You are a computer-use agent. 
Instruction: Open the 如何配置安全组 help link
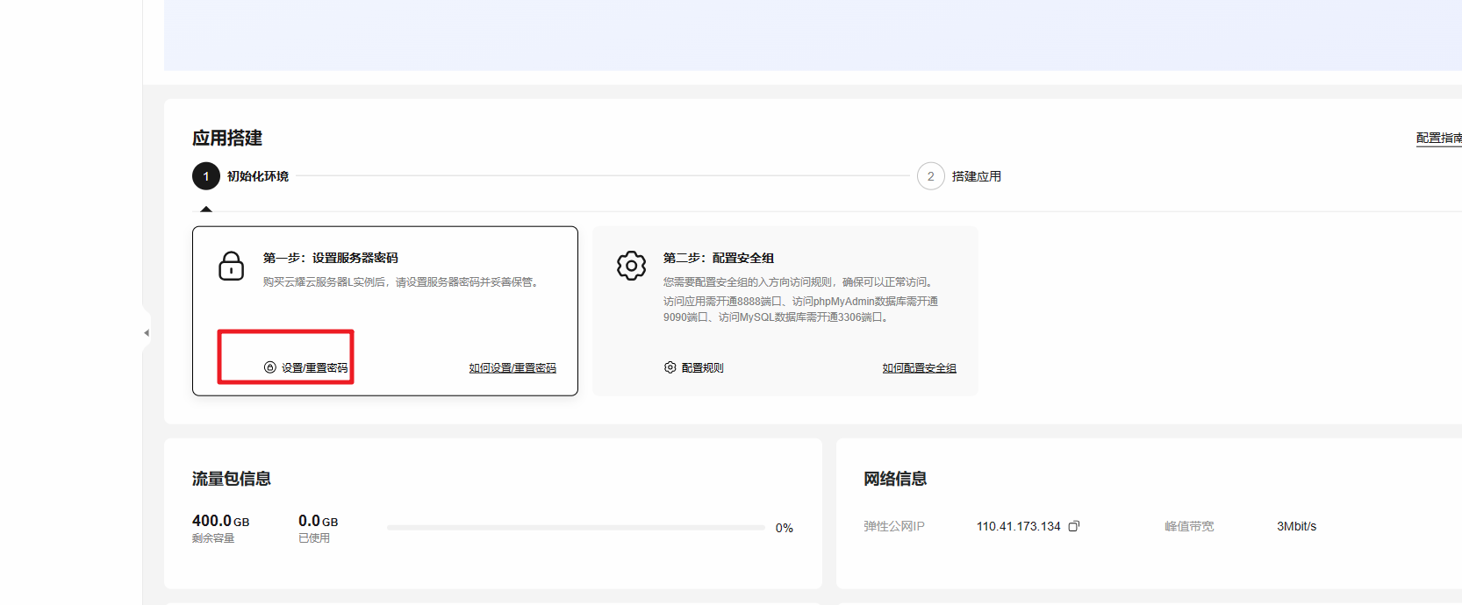click(x=920, y=368)
